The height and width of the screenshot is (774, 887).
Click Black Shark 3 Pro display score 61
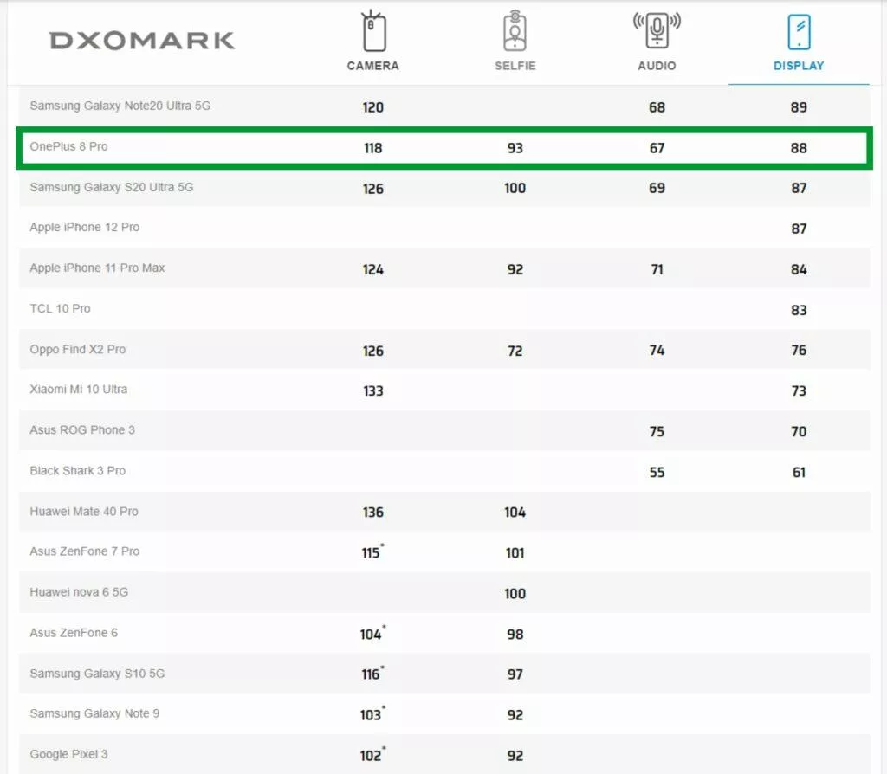point(799,473)
